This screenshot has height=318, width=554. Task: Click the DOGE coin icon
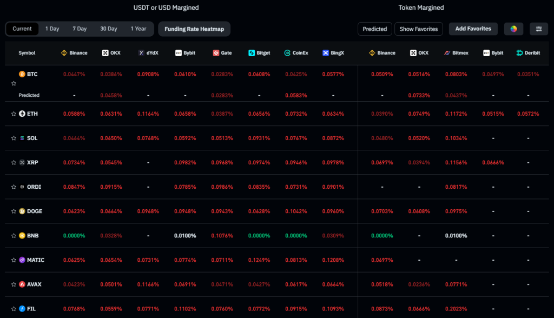(22, 211)
